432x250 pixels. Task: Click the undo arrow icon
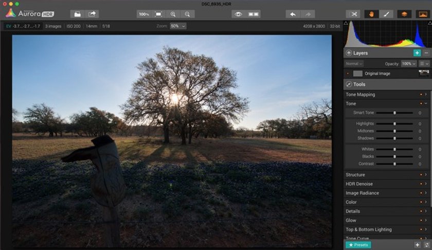click(293, 14)
